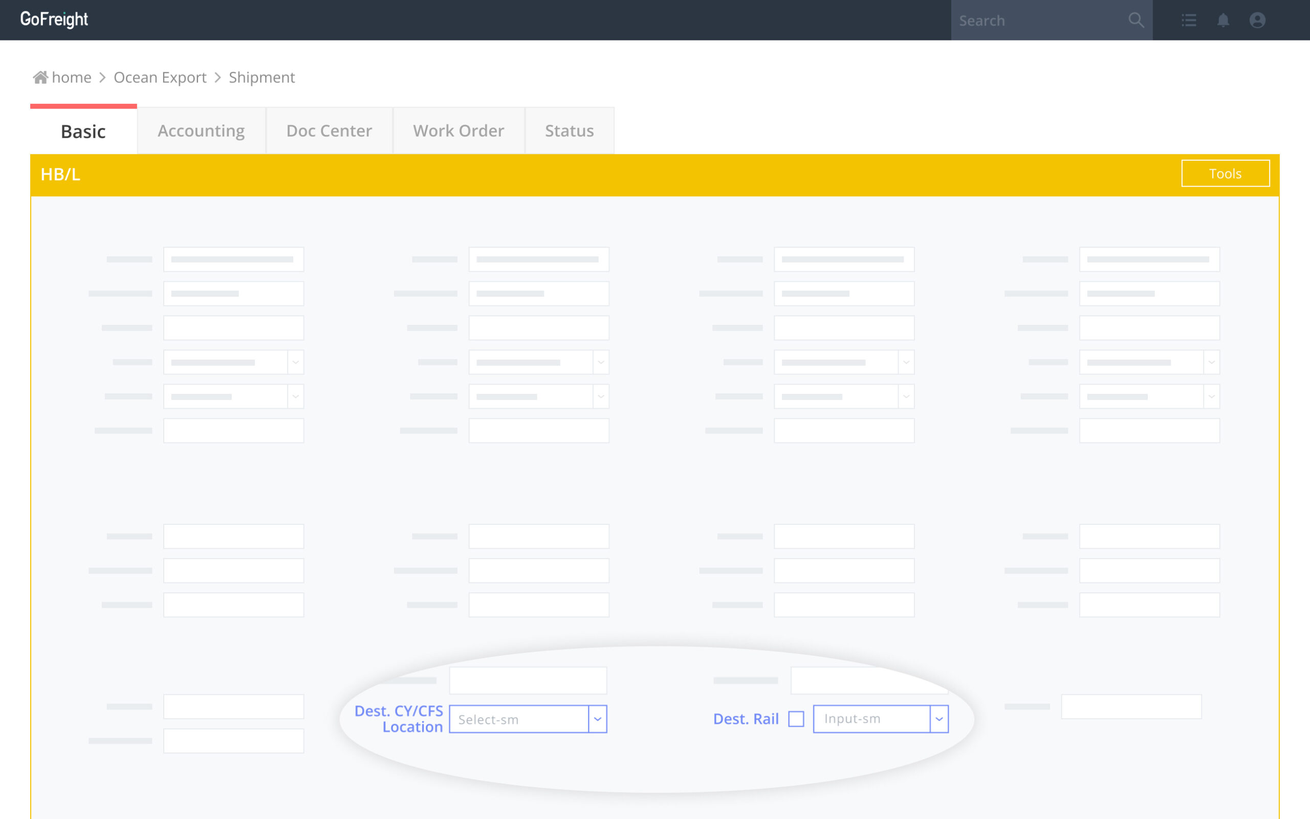Switch to the Accounting tab
This screenshot has height=819, width=1310.
pyautogui.click(x=201, y=131)
